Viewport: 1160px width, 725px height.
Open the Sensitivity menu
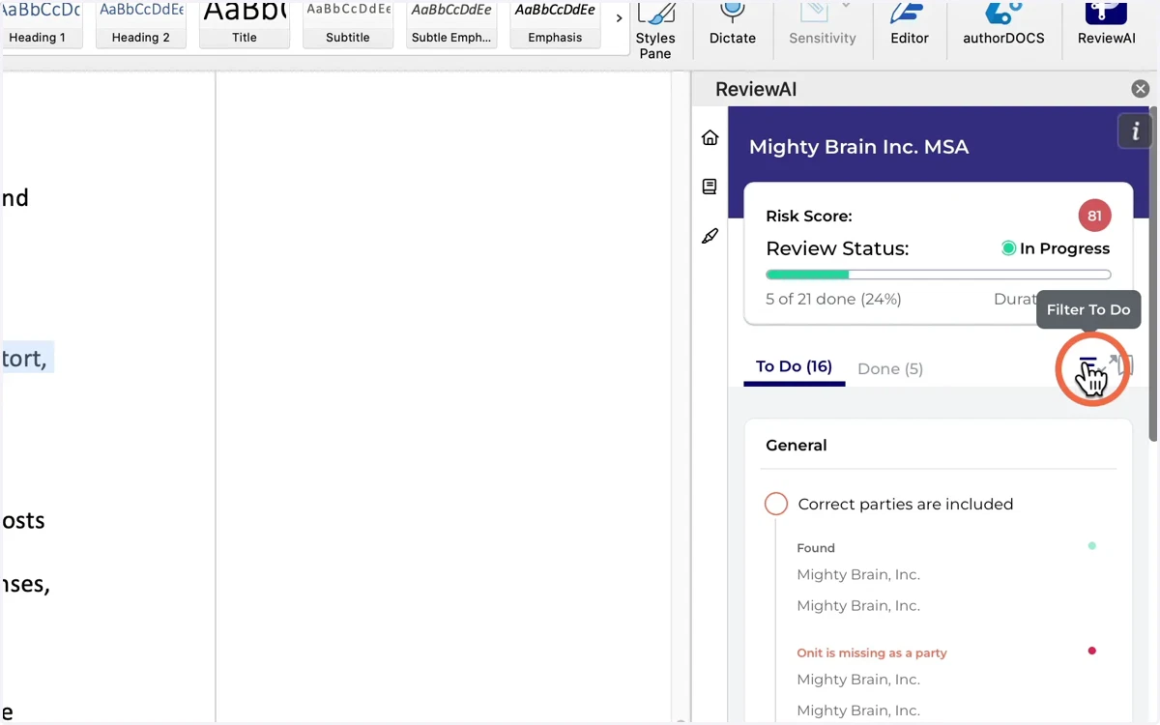(823, 26)
